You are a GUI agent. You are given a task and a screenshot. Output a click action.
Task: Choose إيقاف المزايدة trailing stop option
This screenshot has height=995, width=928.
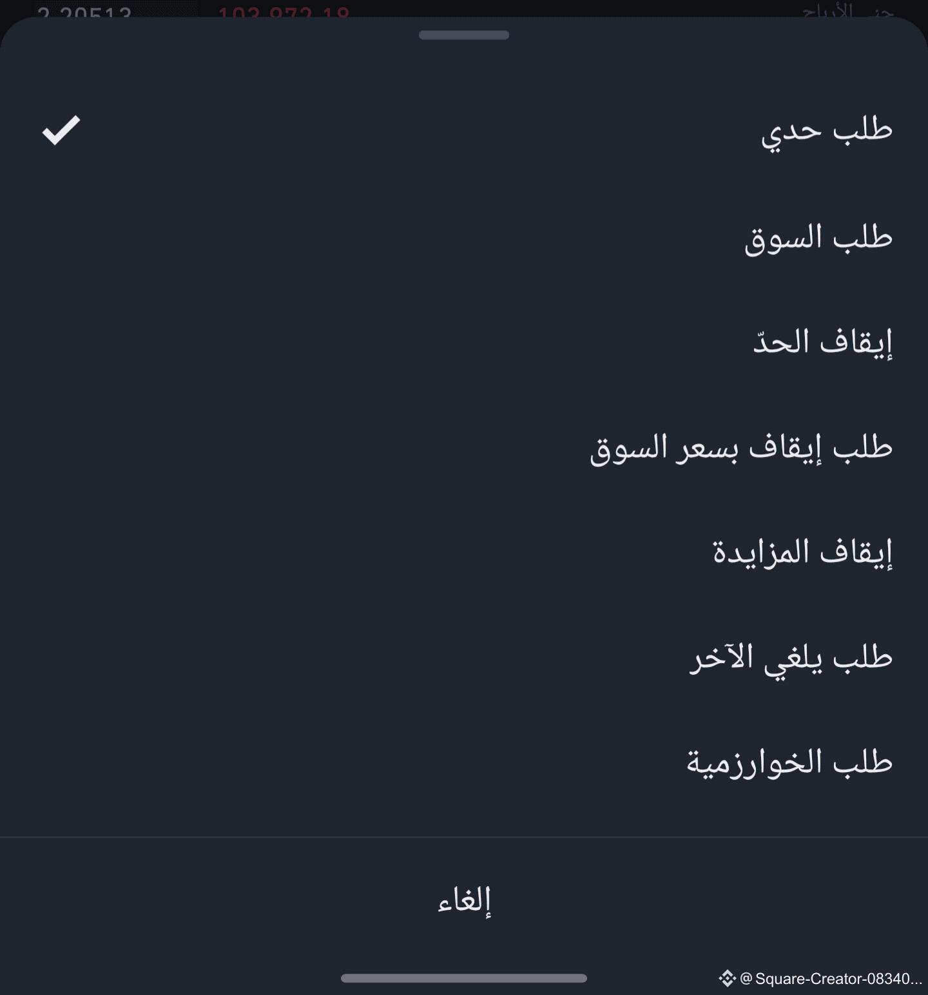464,552
